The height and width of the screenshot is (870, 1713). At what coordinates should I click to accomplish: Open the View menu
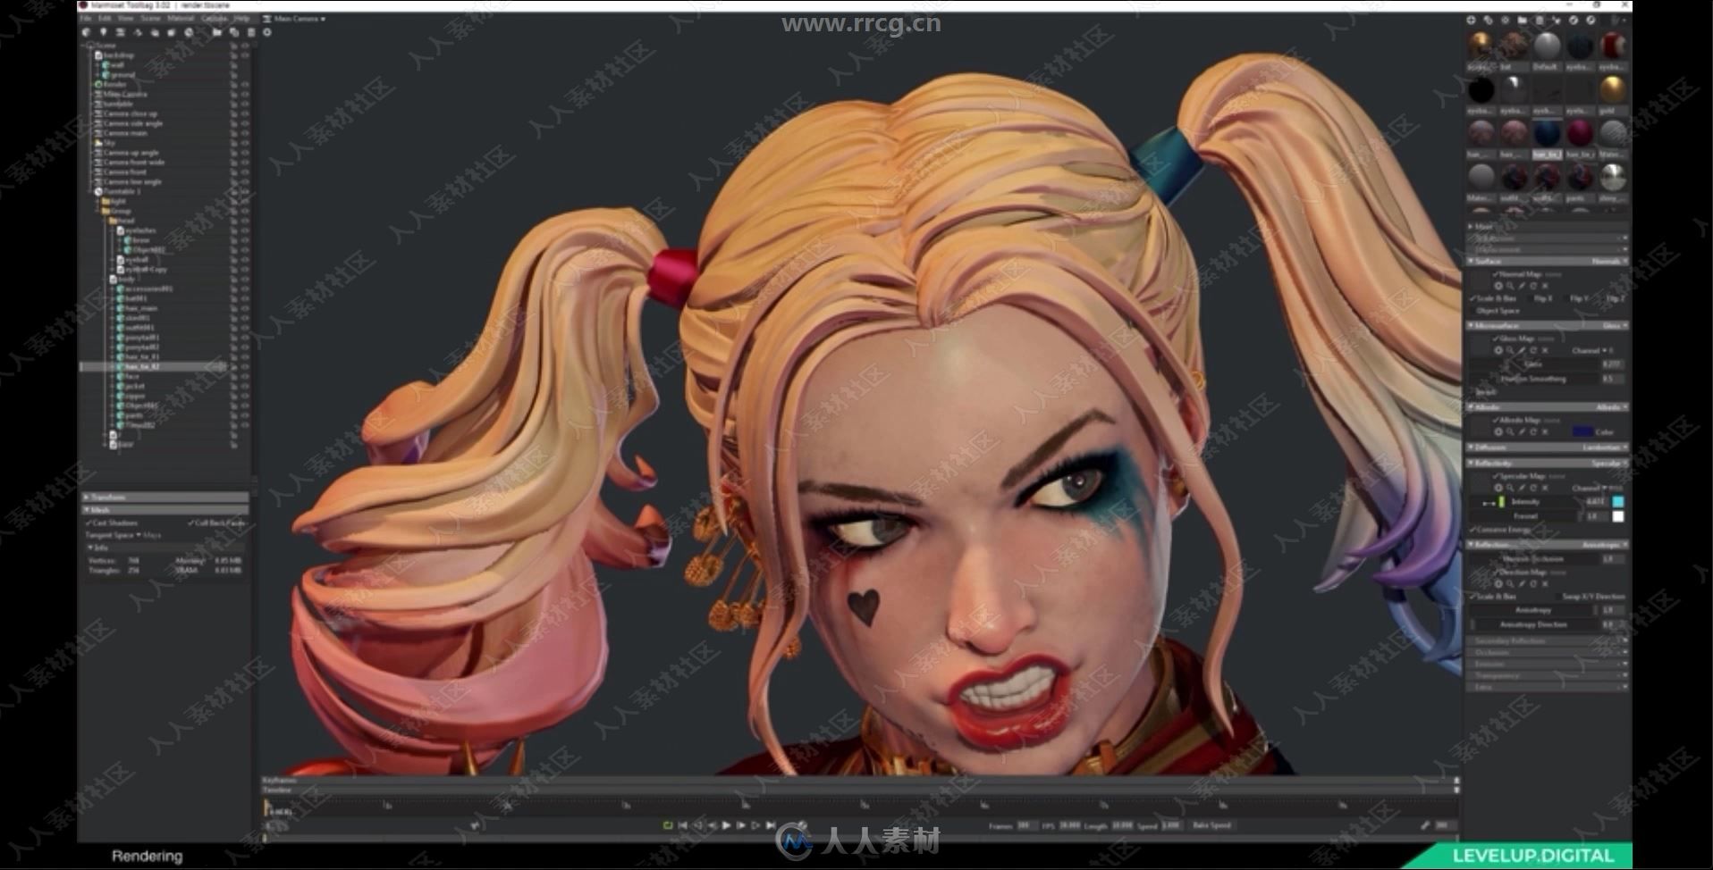tap(126, 18)
